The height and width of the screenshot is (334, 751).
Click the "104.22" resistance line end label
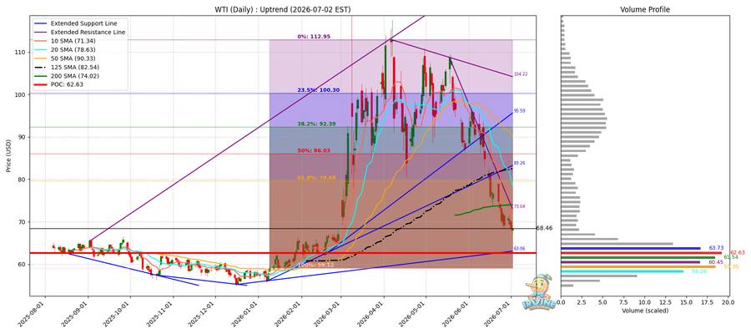pyautogui.click(x=520, y=74)
